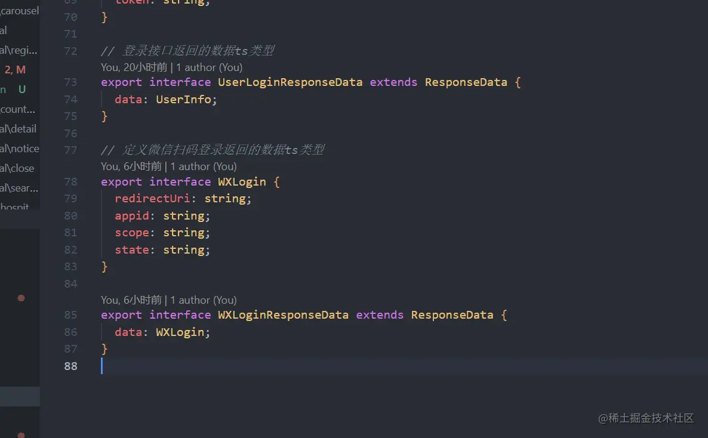Screen dimensions: 708x438
Task: Select the 'carousel' entry in the sidebar
Action: 20,10
